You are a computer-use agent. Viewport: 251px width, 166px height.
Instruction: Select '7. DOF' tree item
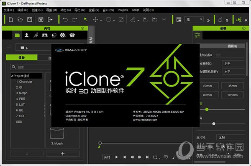pyautogui.click(x=20, y=116)
